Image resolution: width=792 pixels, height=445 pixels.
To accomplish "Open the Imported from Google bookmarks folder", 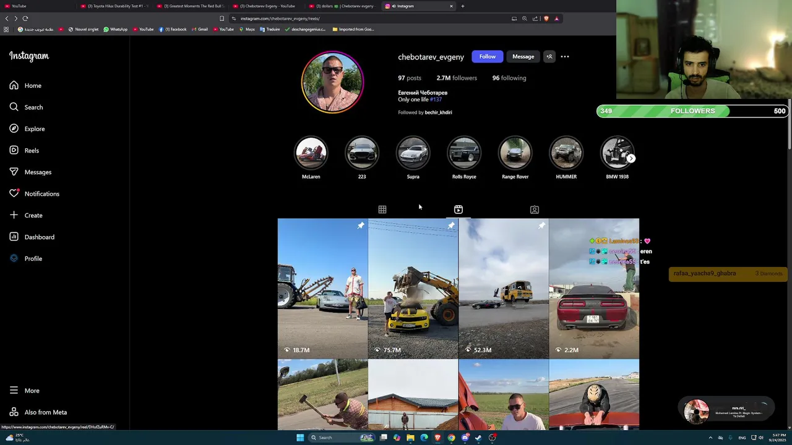I will point(353,29).
